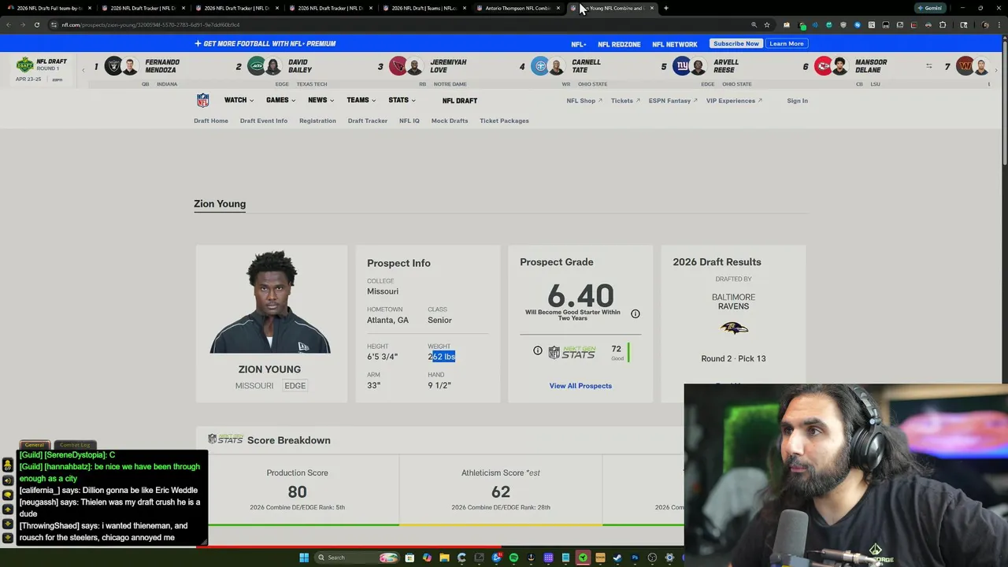This screenshot has width=1008, height=567.
Task: Go to Draft Event Info tab
Action: click(x=264, y=120)
